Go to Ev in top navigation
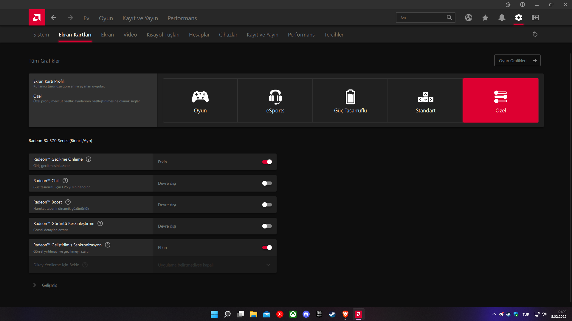The height and width of the screenshot is (321, 572). 86,18
